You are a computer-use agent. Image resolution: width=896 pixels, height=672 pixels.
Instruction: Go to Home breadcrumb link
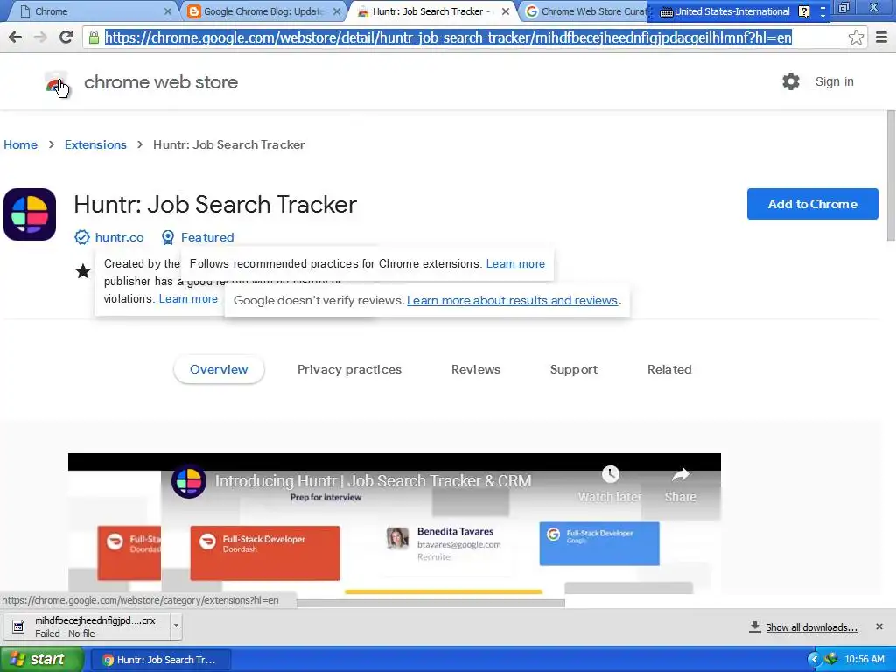21,144
